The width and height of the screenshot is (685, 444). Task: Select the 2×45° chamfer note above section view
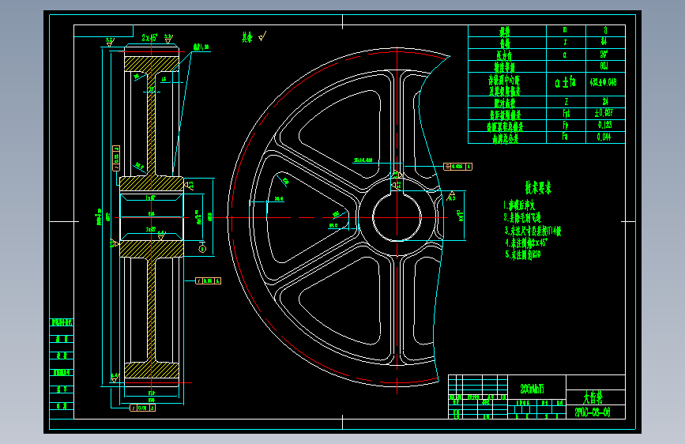[x=150, y=38]
